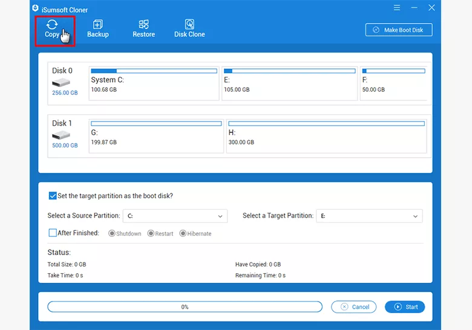Choose the Restart radio option

click(151, 233)
